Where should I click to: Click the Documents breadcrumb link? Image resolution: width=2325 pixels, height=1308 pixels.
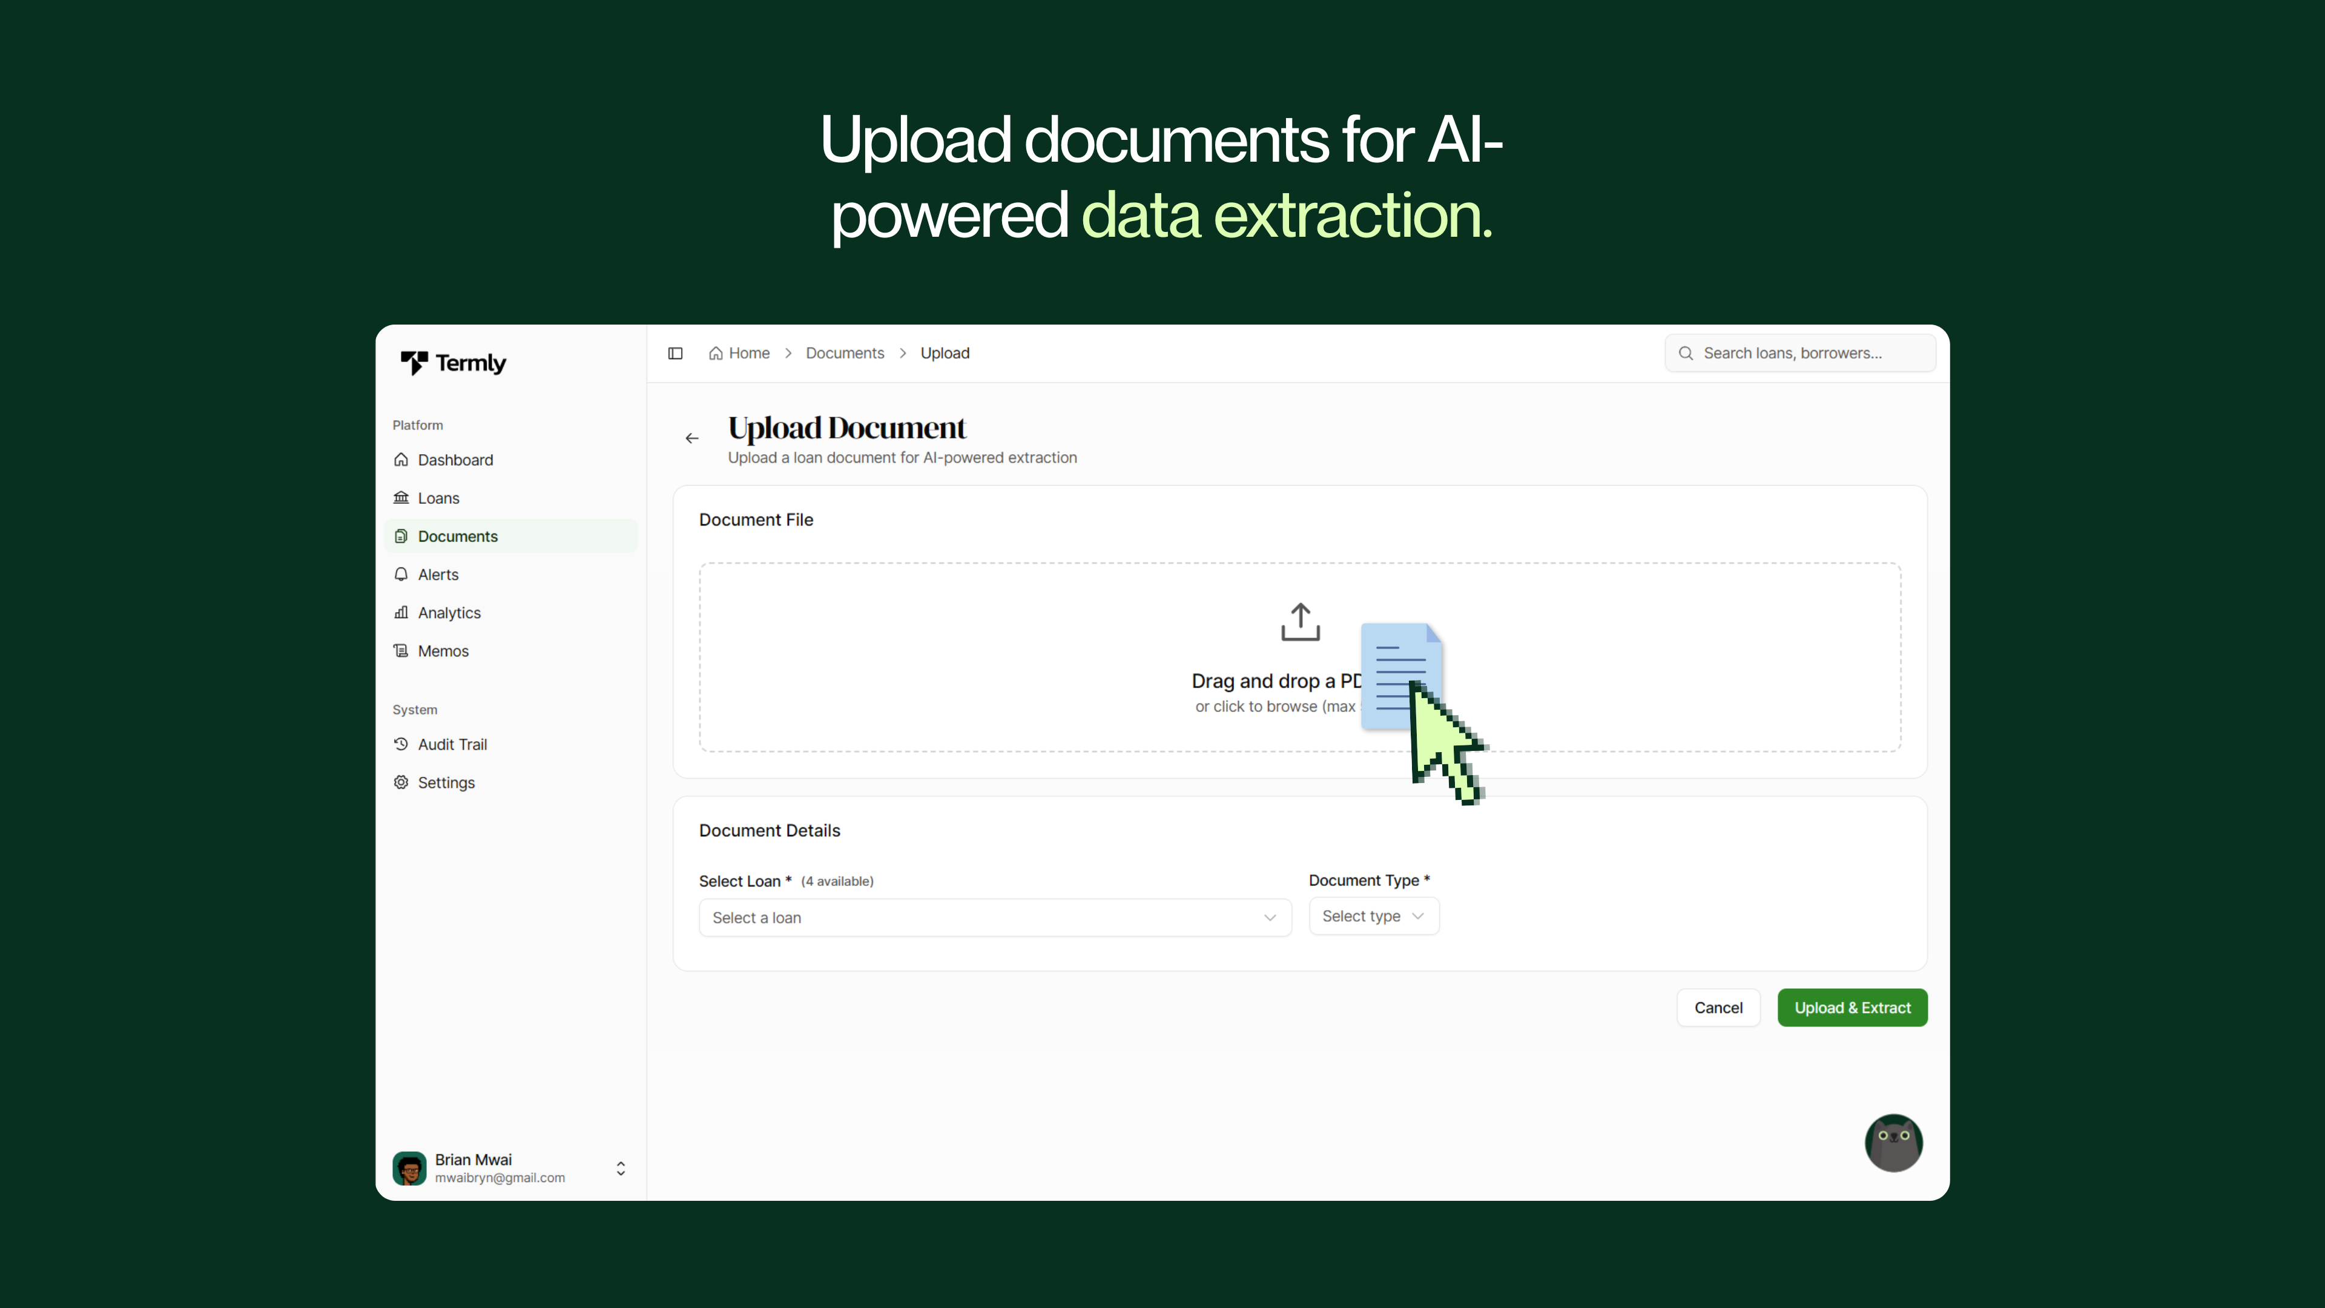point(844,353)
